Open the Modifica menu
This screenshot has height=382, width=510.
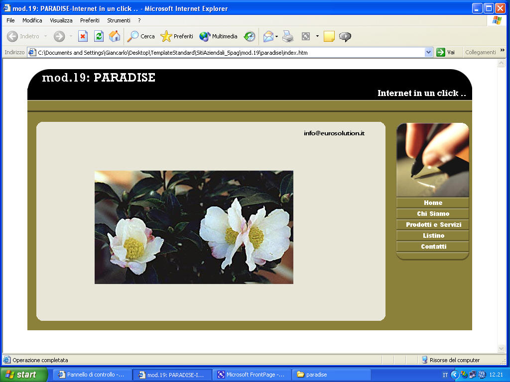pos(32,20)
